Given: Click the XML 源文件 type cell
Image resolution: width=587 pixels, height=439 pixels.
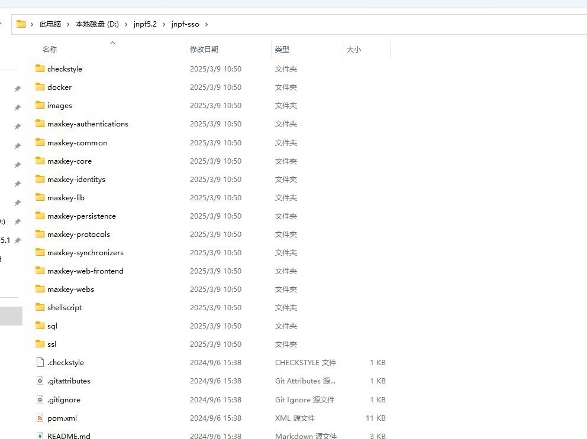Looking at the screenshot, I should [x=295, y=418].
